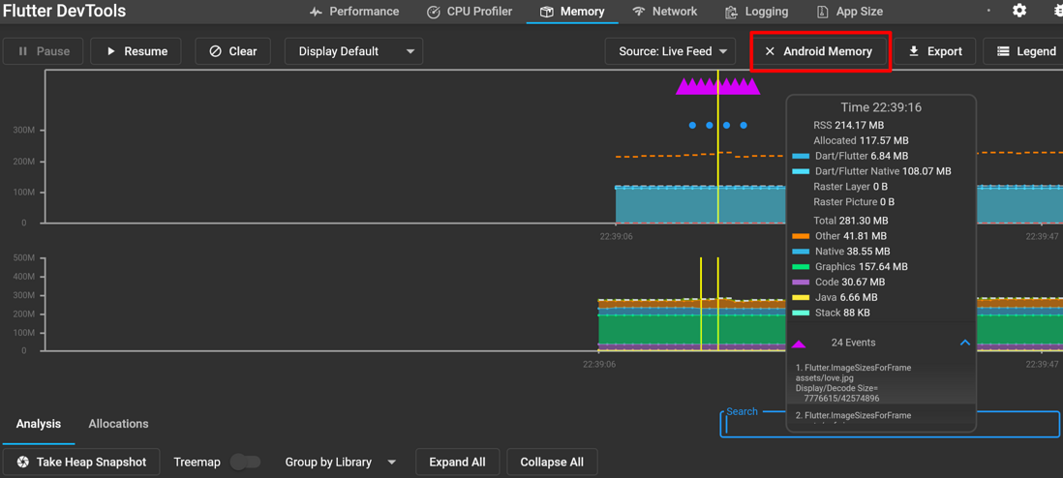Click the Memory cube icon
Image resolution: width=1063 pixels, height=478 pixels.
pos(546,12)
